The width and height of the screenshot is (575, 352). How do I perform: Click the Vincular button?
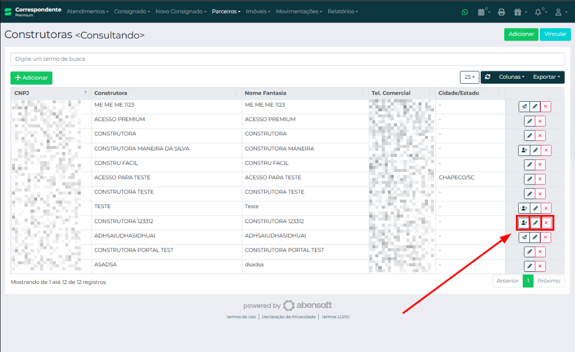click(x=555, y=34)
